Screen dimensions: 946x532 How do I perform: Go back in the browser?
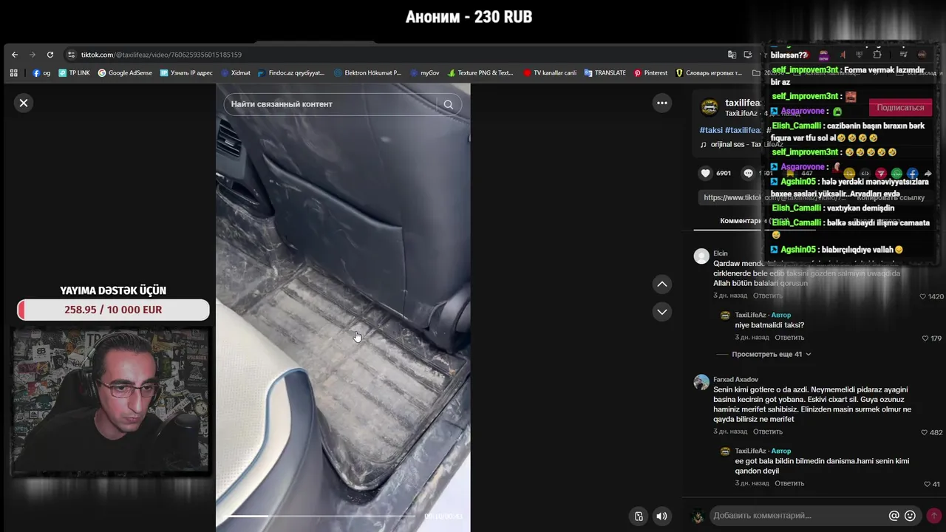(15, 55)
